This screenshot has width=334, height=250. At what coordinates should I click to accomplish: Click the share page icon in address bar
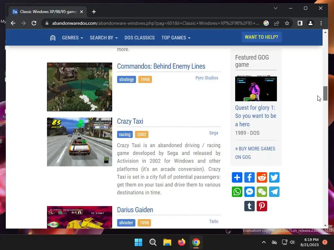pos(277,23)
